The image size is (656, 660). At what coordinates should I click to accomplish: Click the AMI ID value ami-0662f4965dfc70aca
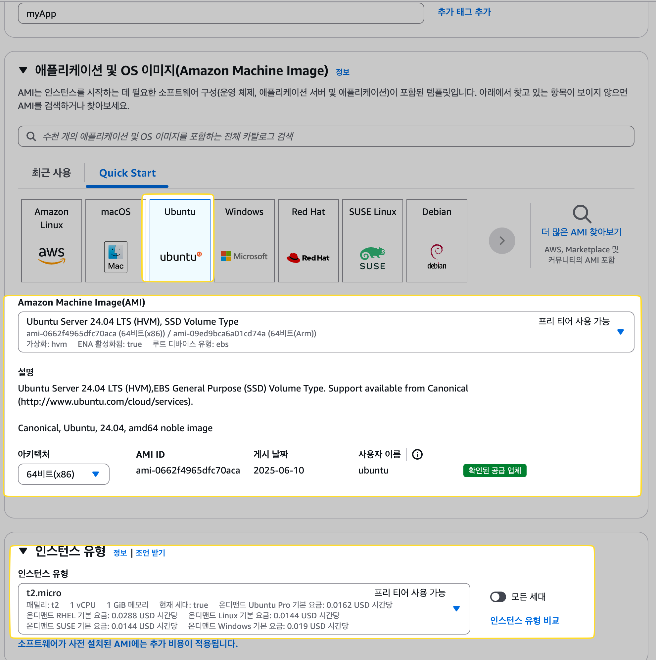(188, 471)
